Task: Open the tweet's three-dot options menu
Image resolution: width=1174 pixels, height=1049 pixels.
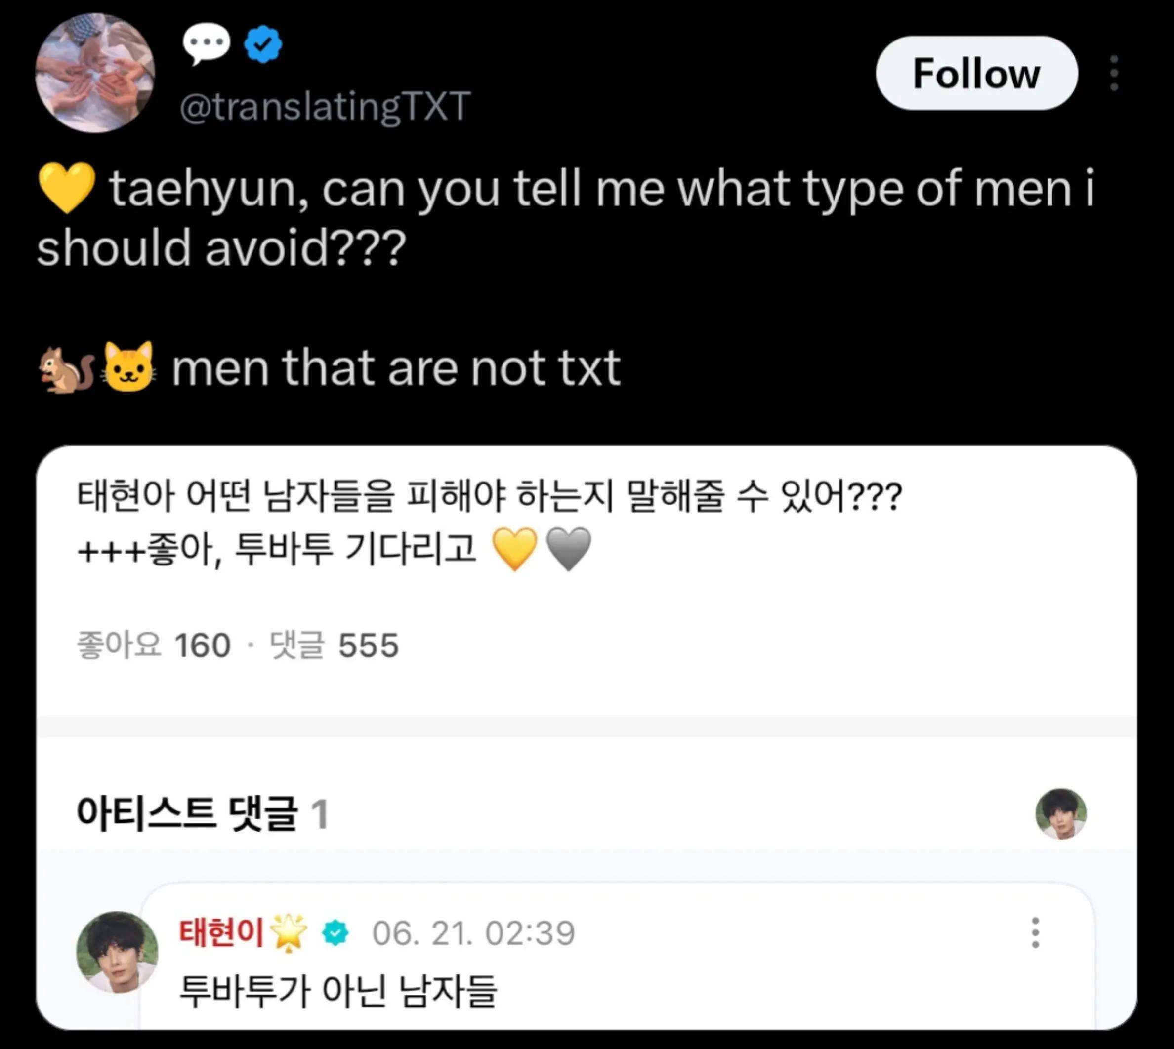Action: coord(1114,73)
